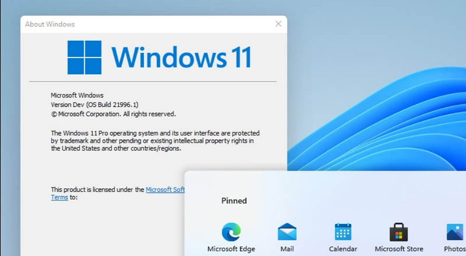Follow the Terms link
Image resolution: width=466 pixels, height=256 pixels.
(x=59, y=197)
